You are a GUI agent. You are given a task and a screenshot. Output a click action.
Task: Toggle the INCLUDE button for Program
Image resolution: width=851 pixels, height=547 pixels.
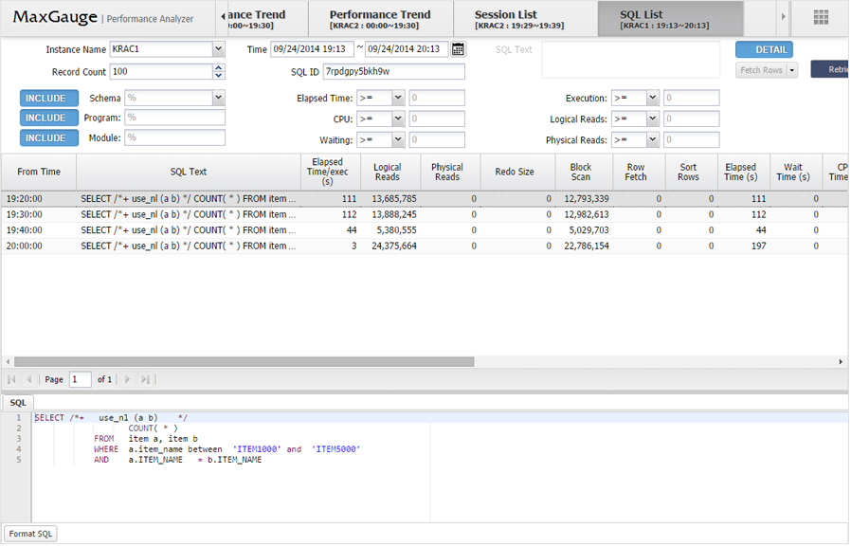click(49, 118)
